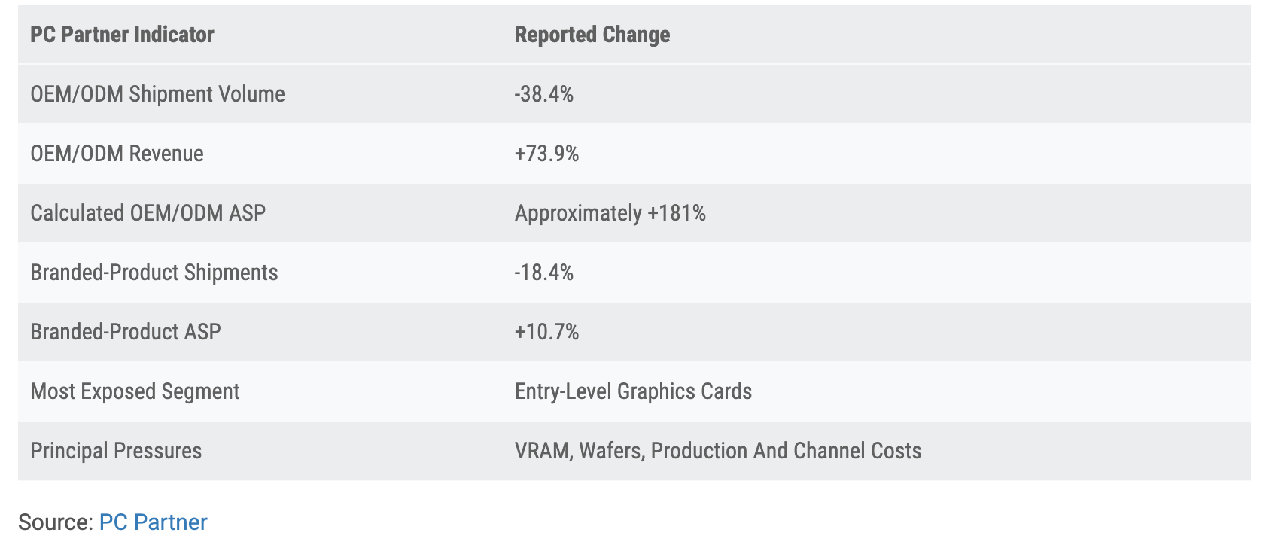Click the -18.4% shipments value
Image resolution: width=1269 pixels, height=545 pixels.
pos(543,272)
